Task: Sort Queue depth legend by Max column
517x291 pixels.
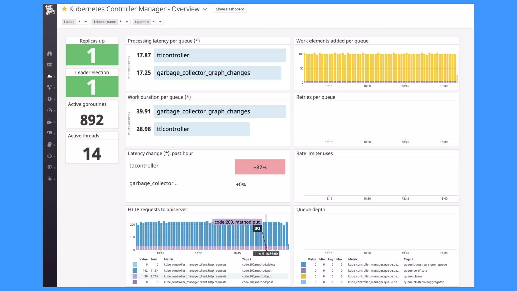Action: pos(339,259)
